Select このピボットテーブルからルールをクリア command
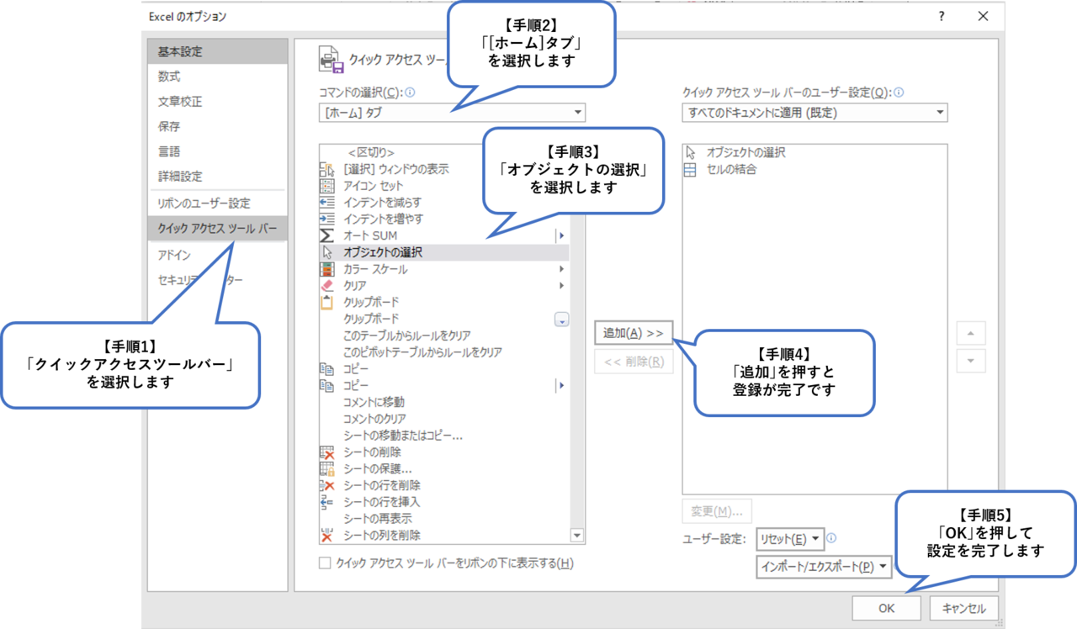The image size is (1077, 629). (423, 352)
